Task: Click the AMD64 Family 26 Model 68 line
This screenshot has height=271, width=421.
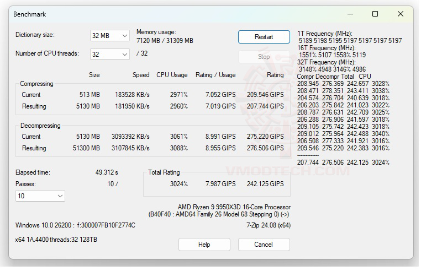Action: click(219, 214)
